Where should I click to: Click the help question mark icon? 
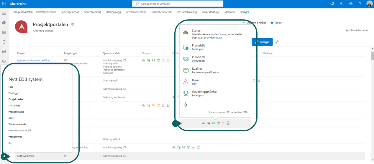pos(360,4)
